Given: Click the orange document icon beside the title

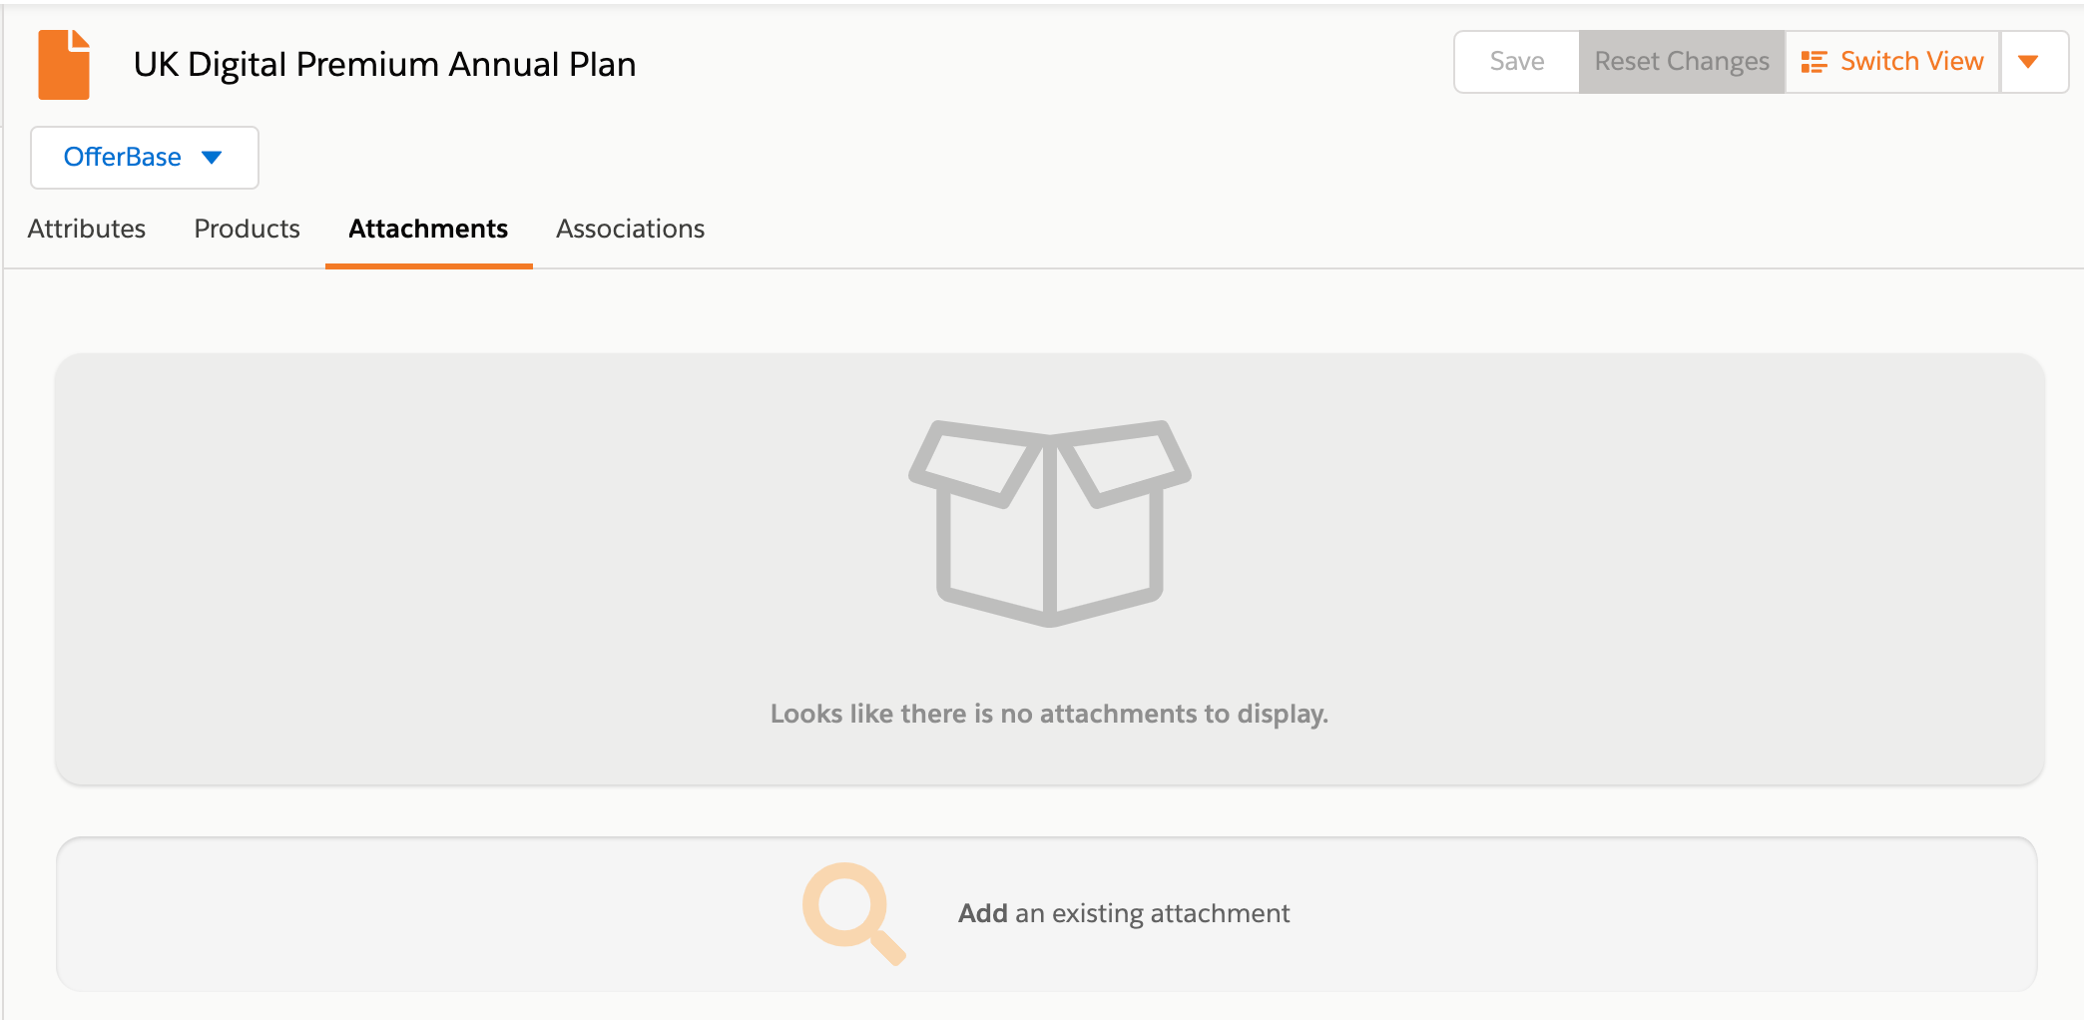Looking at the screenshot, I should click(64, 65).
